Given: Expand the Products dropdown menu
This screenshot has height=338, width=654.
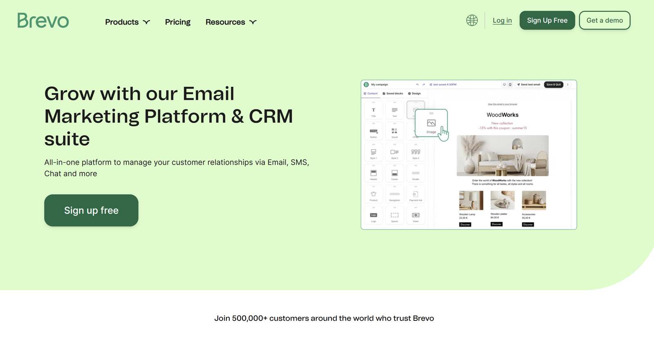Looking at the screenshot, I should coord(128,22).
